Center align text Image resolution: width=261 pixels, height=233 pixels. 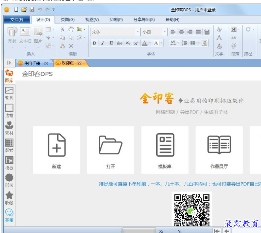tap(181, 32)
